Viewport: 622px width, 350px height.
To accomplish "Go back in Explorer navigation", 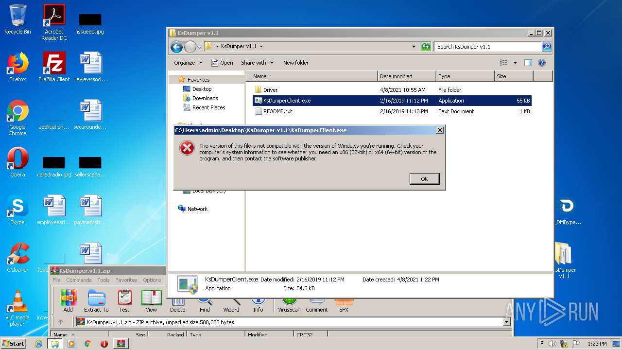I will click(x=177, y=47).
